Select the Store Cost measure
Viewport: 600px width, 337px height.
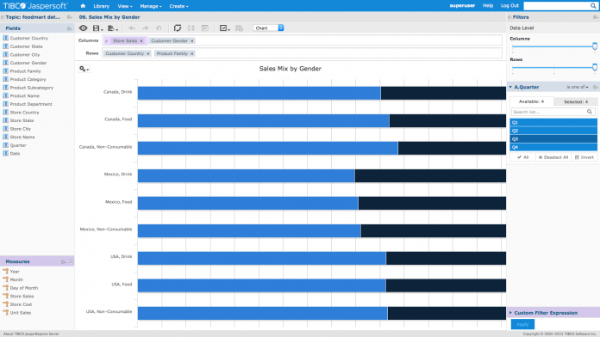click(x=21, y=304)
